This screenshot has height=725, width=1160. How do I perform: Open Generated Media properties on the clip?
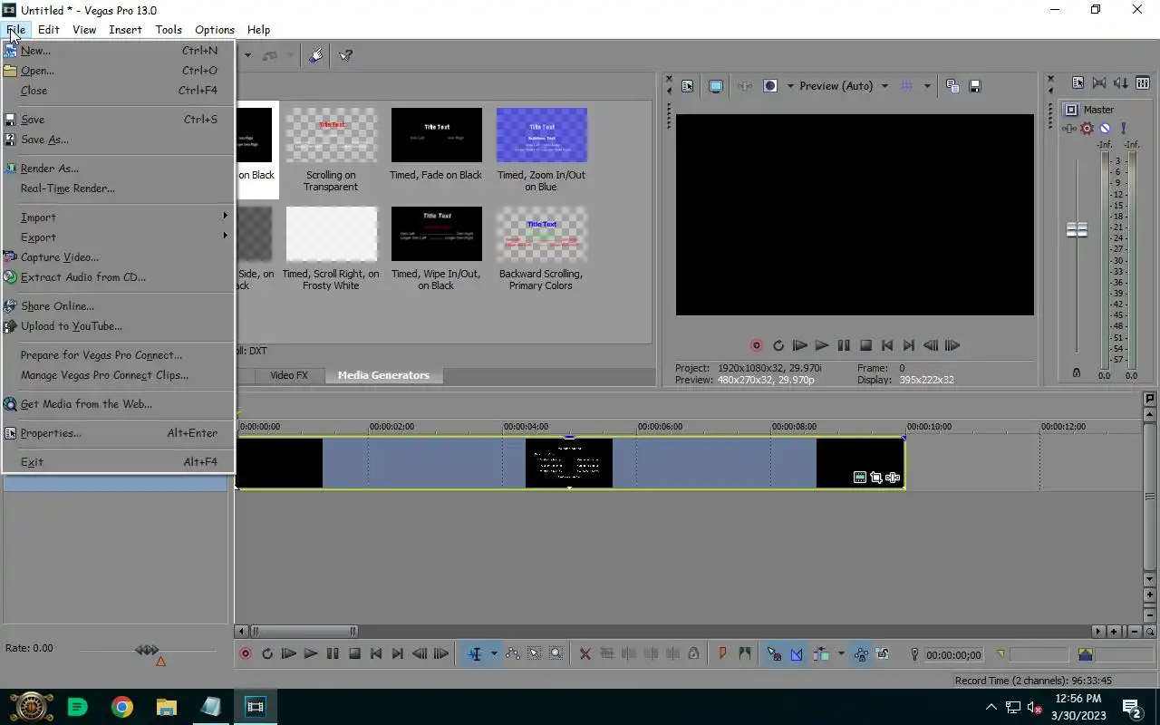(x=860, y=478)
